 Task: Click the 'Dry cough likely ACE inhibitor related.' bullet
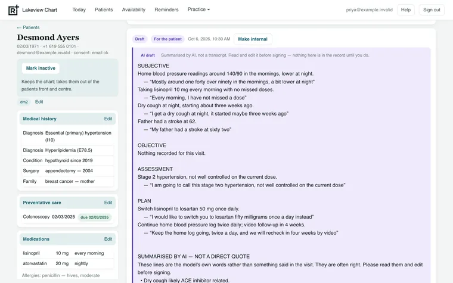pyautogui.click(x=185, y=281)
